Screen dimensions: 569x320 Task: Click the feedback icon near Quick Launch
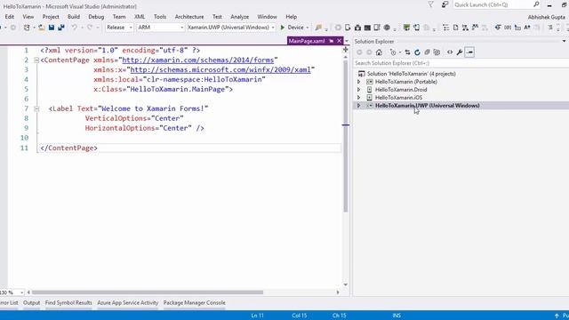point(445,4)
